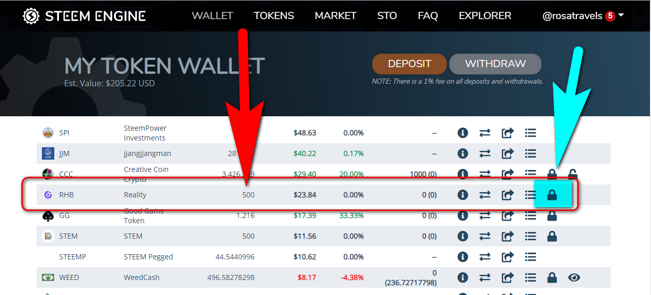Click the GG change 33.33%
This screenshot has width=651, height=295.
point(352,215)
